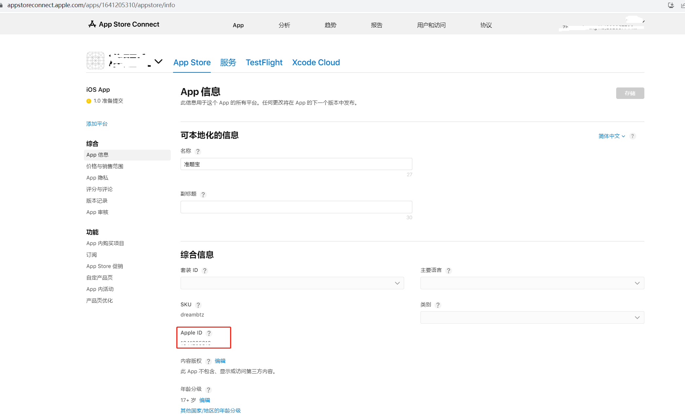This screenshot has height=419, width=685.
Task: Switch to the TestFlight tab
Action: (264, 62)
